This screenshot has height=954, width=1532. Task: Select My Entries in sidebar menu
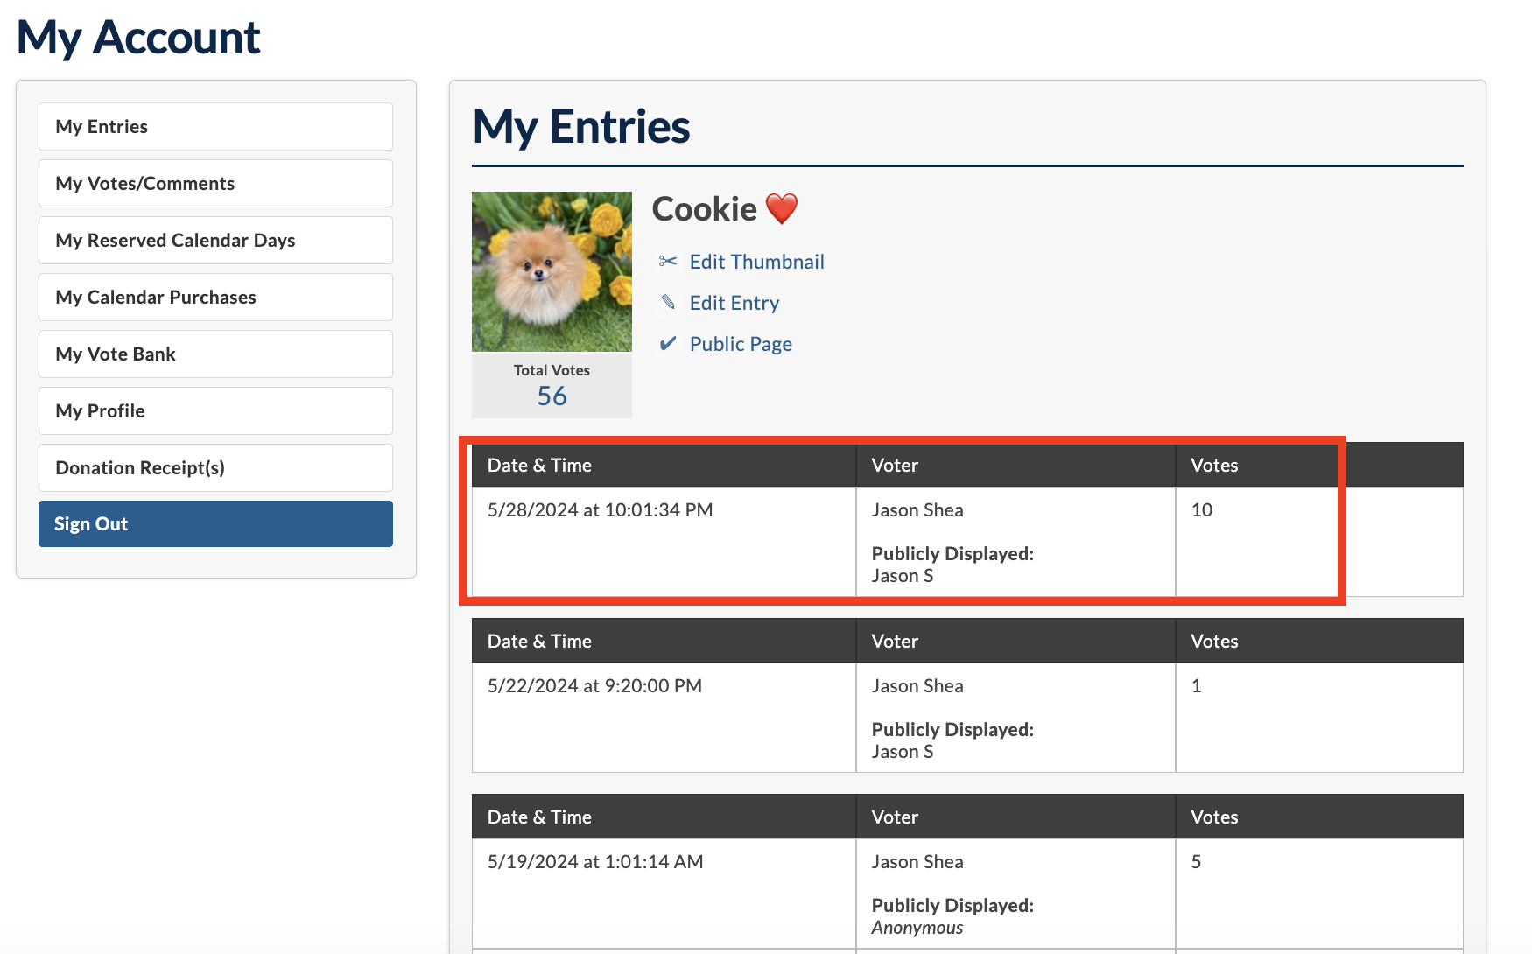(x=215, y=127)
